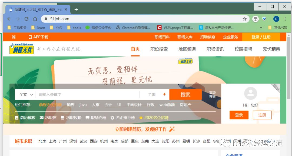Click the gray user avatar placeholder
This screenshot has height=156, width=292.
[250, 94]
